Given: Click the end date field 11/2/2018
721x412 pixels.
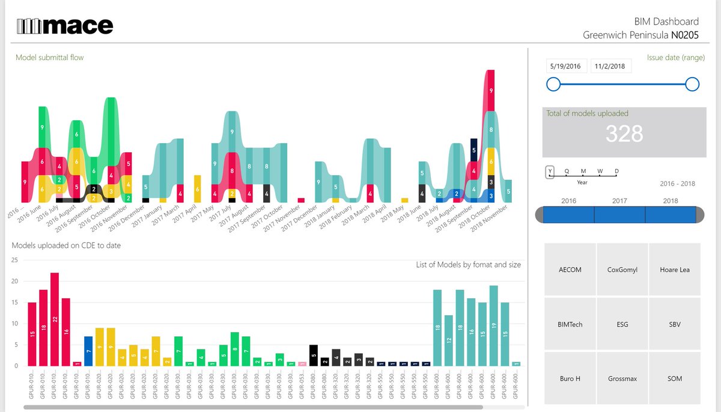Looking at the screenshot, I should point(611,66).
